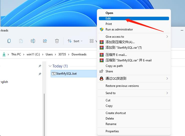This screenshot has height=136, width=185.
Task: Expand the Send to submenu
Action: [167, 93]
